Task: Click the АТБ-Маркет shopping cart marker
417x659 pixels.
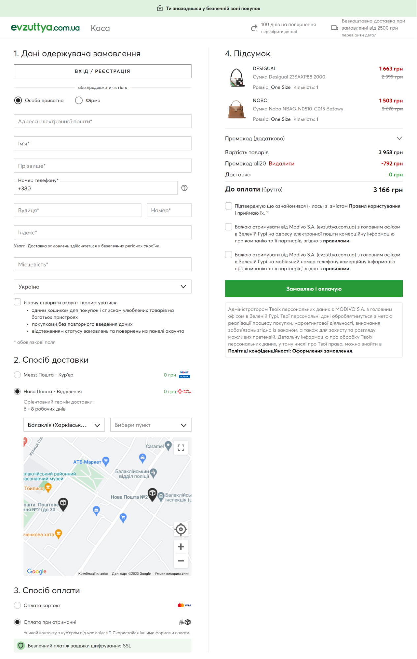Action: point(106,461)
